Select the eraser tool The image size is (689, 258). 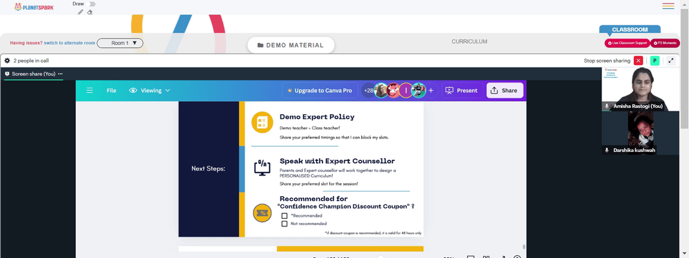click(x=90, y=12)
